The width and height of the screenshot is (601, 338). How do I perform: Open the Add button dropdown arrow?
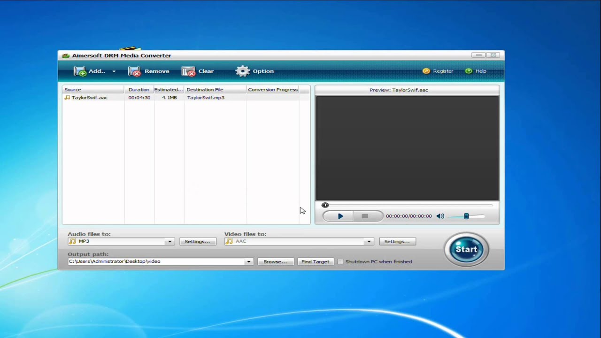(x=114, y=71)
